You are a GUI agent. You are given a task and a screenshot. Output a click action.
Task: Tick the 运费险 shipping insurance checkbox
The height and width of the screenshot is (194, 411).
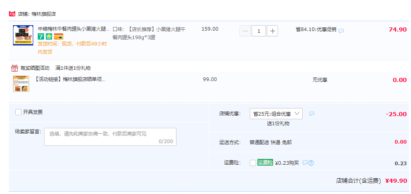tap(253, 163)
